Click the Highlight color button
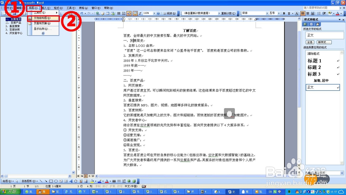 (x=330, y=13)
